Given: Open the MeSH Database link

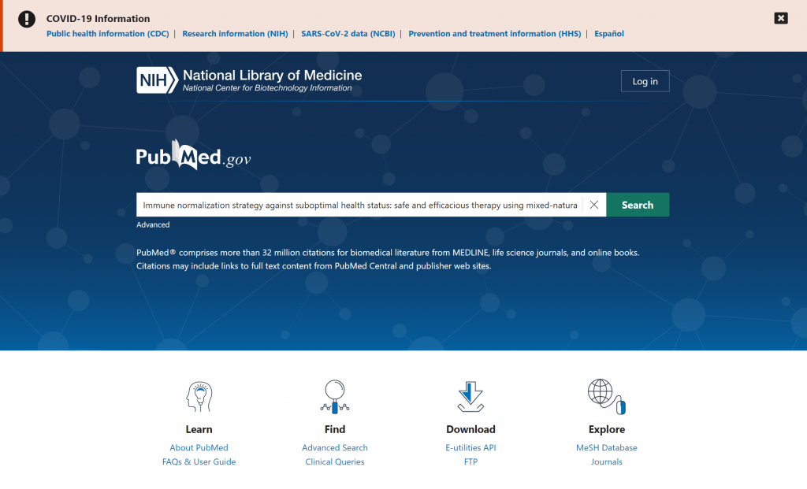Looking at the screenshot, I should (606, 448).
